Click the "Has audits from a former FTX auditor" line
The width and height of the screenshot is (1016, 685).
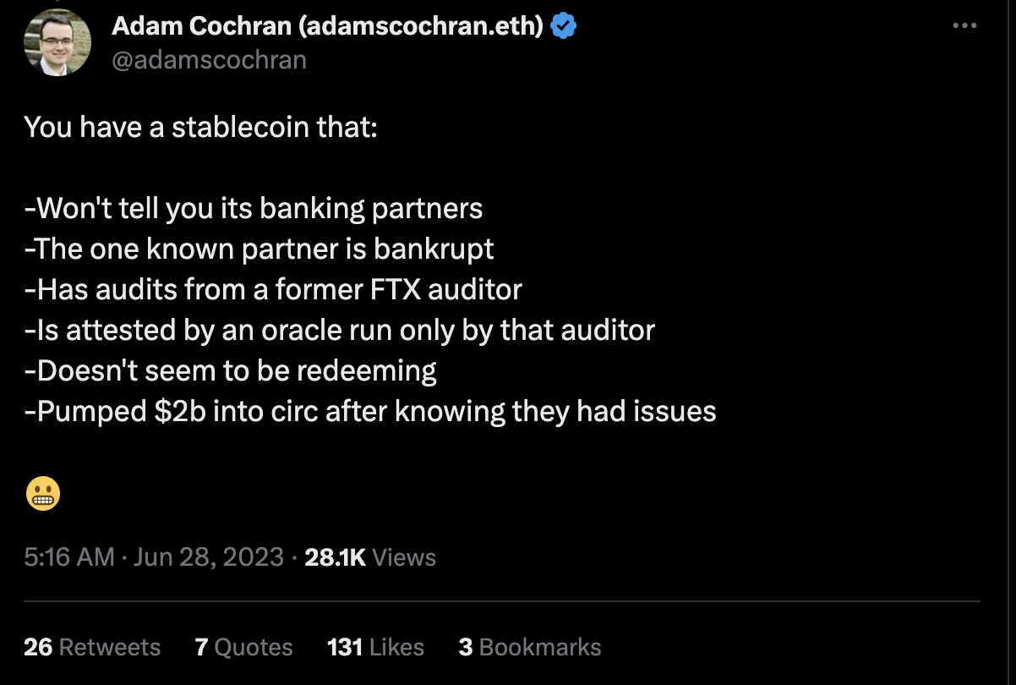[x=273, y=290]
